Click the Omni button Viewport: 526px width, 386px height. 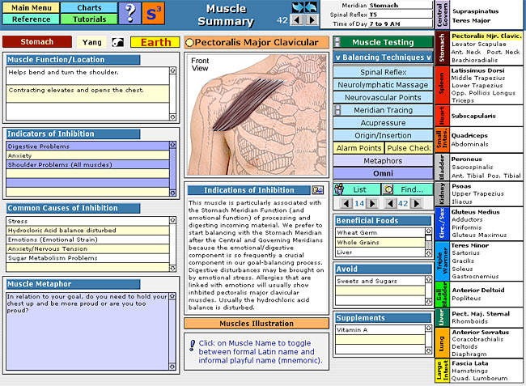(x=383, y=173)
